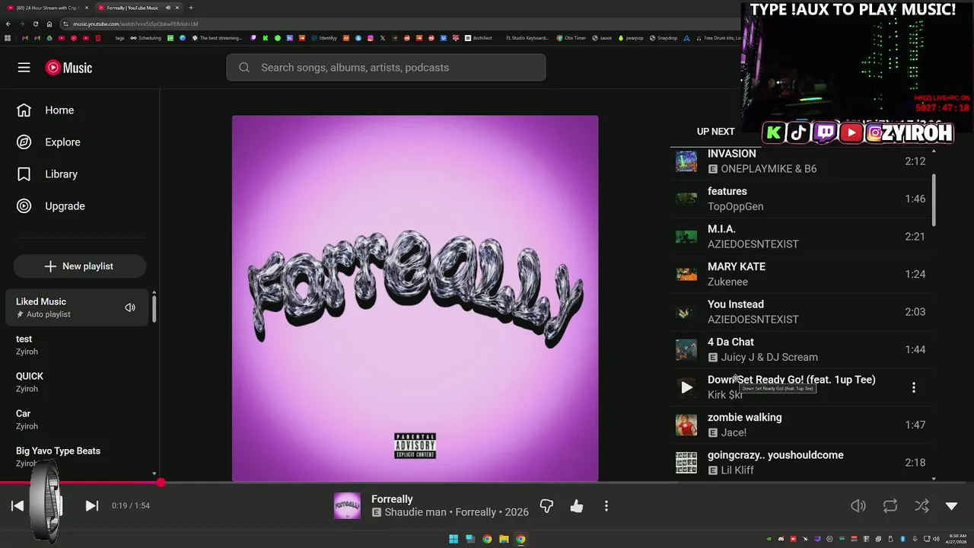The width and height of the screenshot is (974, 548).
Task: Open a new browser tab
Action: click(x=191, y=8)
